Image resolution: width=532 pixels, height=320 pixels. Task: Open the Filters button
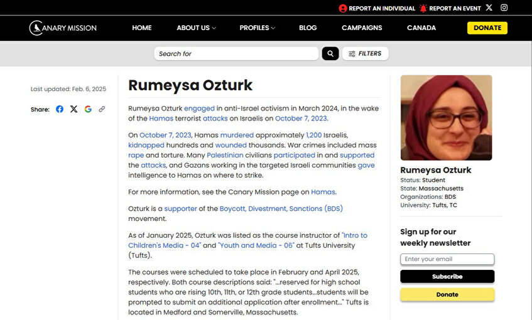pyautogui.click(x=365, y=53)
